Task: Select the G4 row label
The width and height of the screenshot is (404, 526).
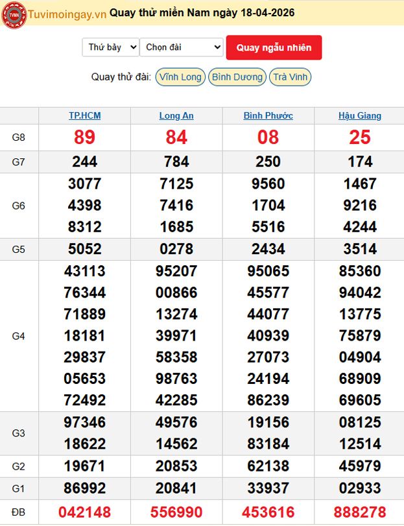Action: 19,336
